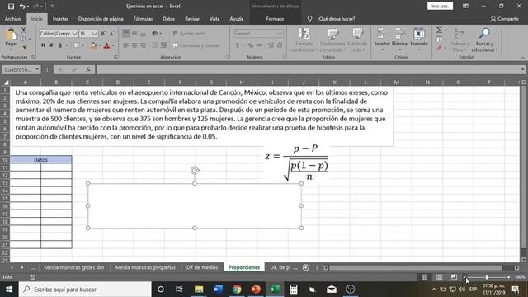Align text to top
528x297 pixels.
click(126, 33)
